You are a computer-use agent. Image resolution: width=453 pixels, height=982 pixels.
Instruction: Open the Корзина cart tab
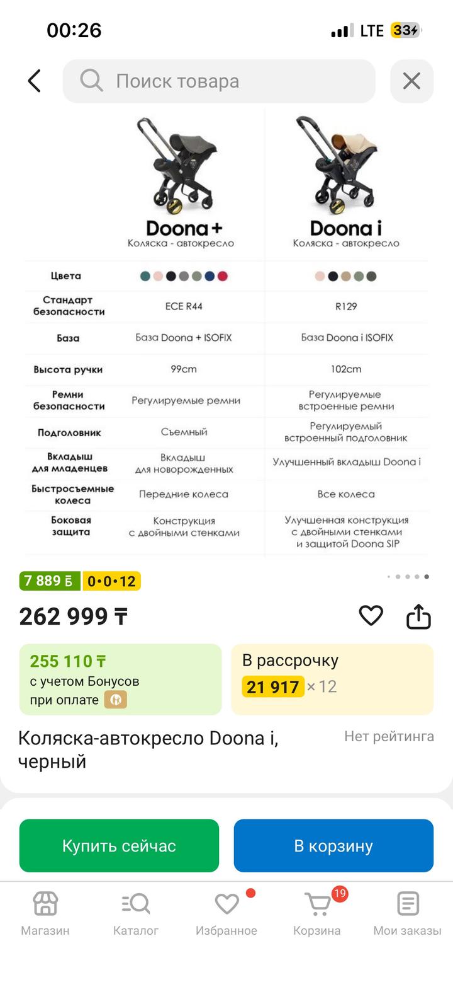click(x=317, y=913)
